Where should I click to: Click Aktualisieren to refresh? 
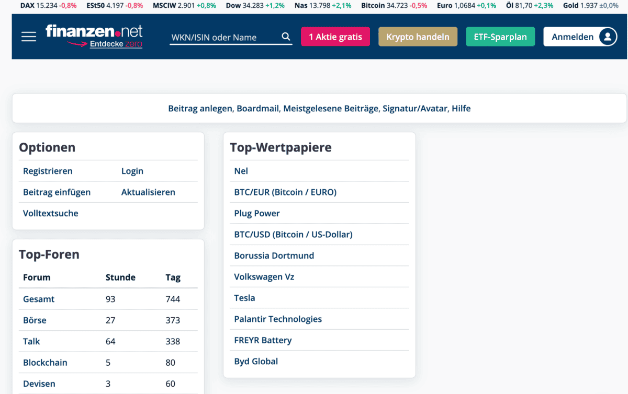[x=148, y=192]
